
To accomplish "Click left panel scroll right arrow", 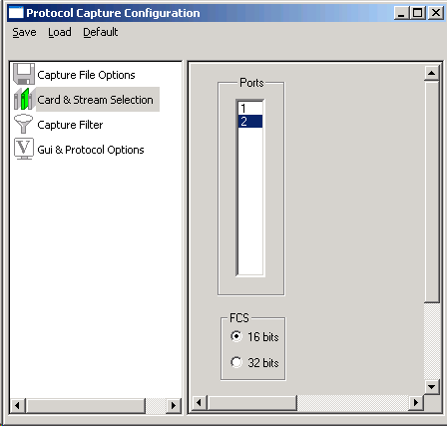I will point(174,405).
